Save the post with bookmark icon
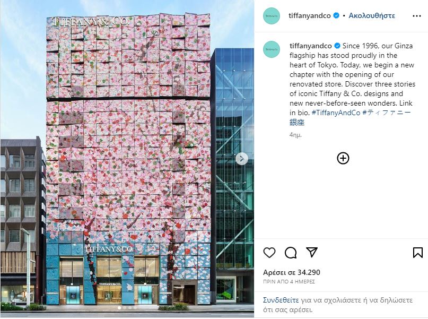The image size is (428, 319). (417, 252)
